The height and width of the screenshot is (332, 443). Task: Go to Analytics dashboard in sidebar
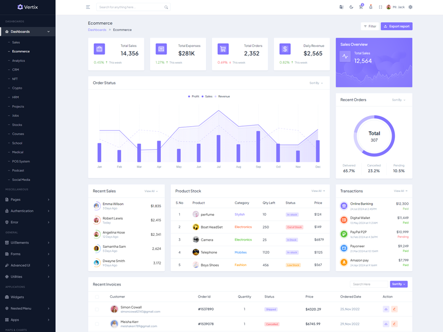point(18,61)
